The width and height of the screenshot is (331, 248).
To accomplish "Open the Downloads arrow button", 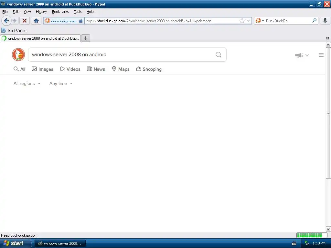I will pos(325,21).
